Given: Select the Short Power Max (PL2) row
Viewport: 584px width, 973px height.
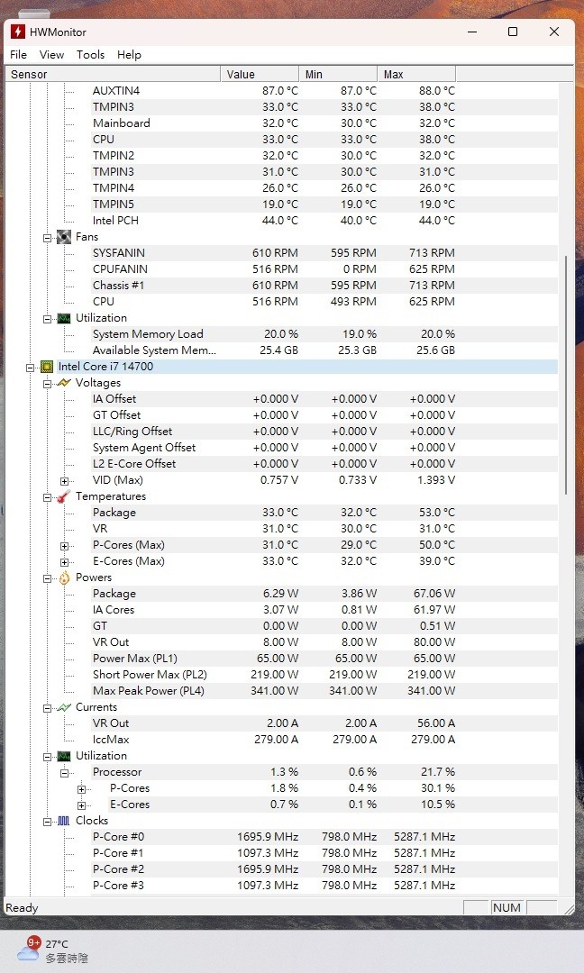Looking at the screenshot, I should (x=324, y=675).
